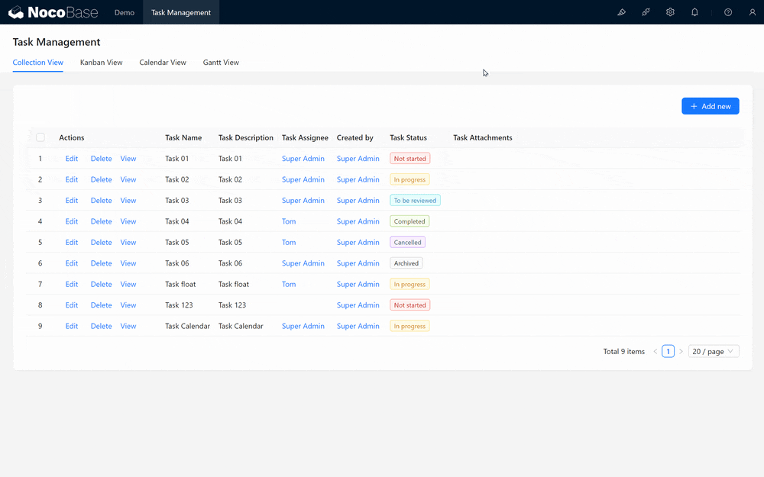
Task: View the Task Calendar row
Action: tap(128, 326)
